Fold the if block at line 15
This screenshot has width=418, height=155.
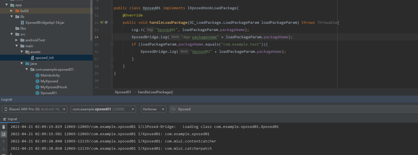tap(112, 44)
